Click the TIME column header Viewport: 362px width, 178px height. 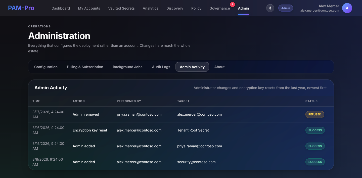36,101
